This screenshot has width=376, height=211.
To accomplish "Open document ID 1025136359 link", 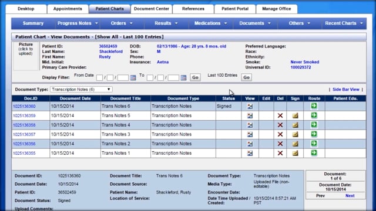I will [24, 115].
